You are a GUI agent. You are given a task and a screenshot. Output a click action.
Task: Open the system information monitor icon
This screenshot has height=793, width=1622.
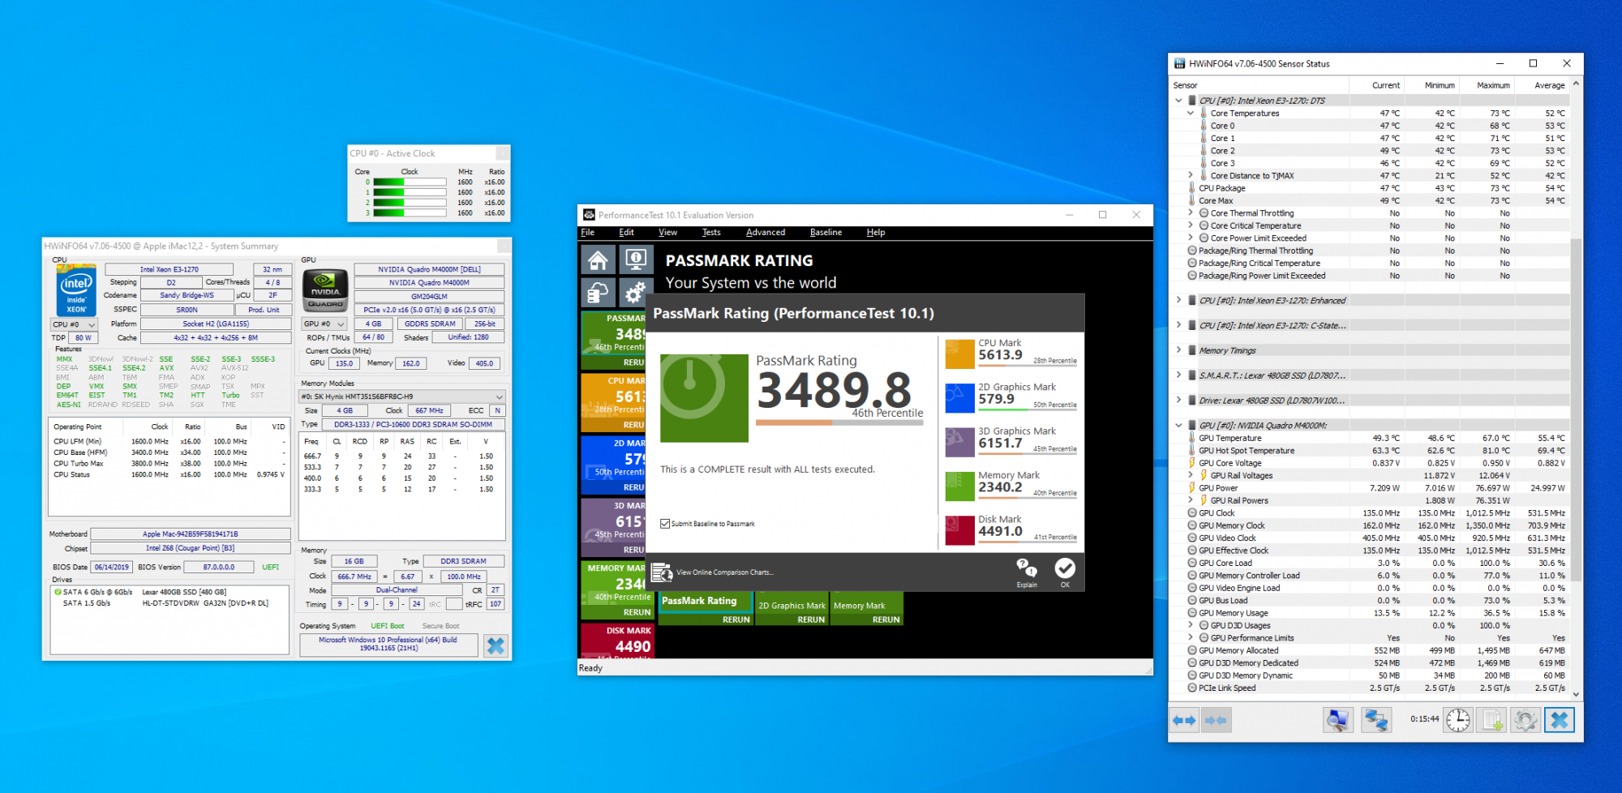(637, 260)
